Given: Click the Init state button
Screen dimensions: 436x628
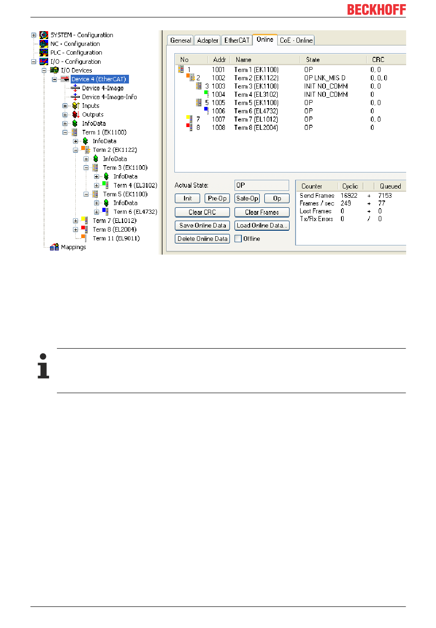Looking at the screenshot, I should (x=187, y=198).
